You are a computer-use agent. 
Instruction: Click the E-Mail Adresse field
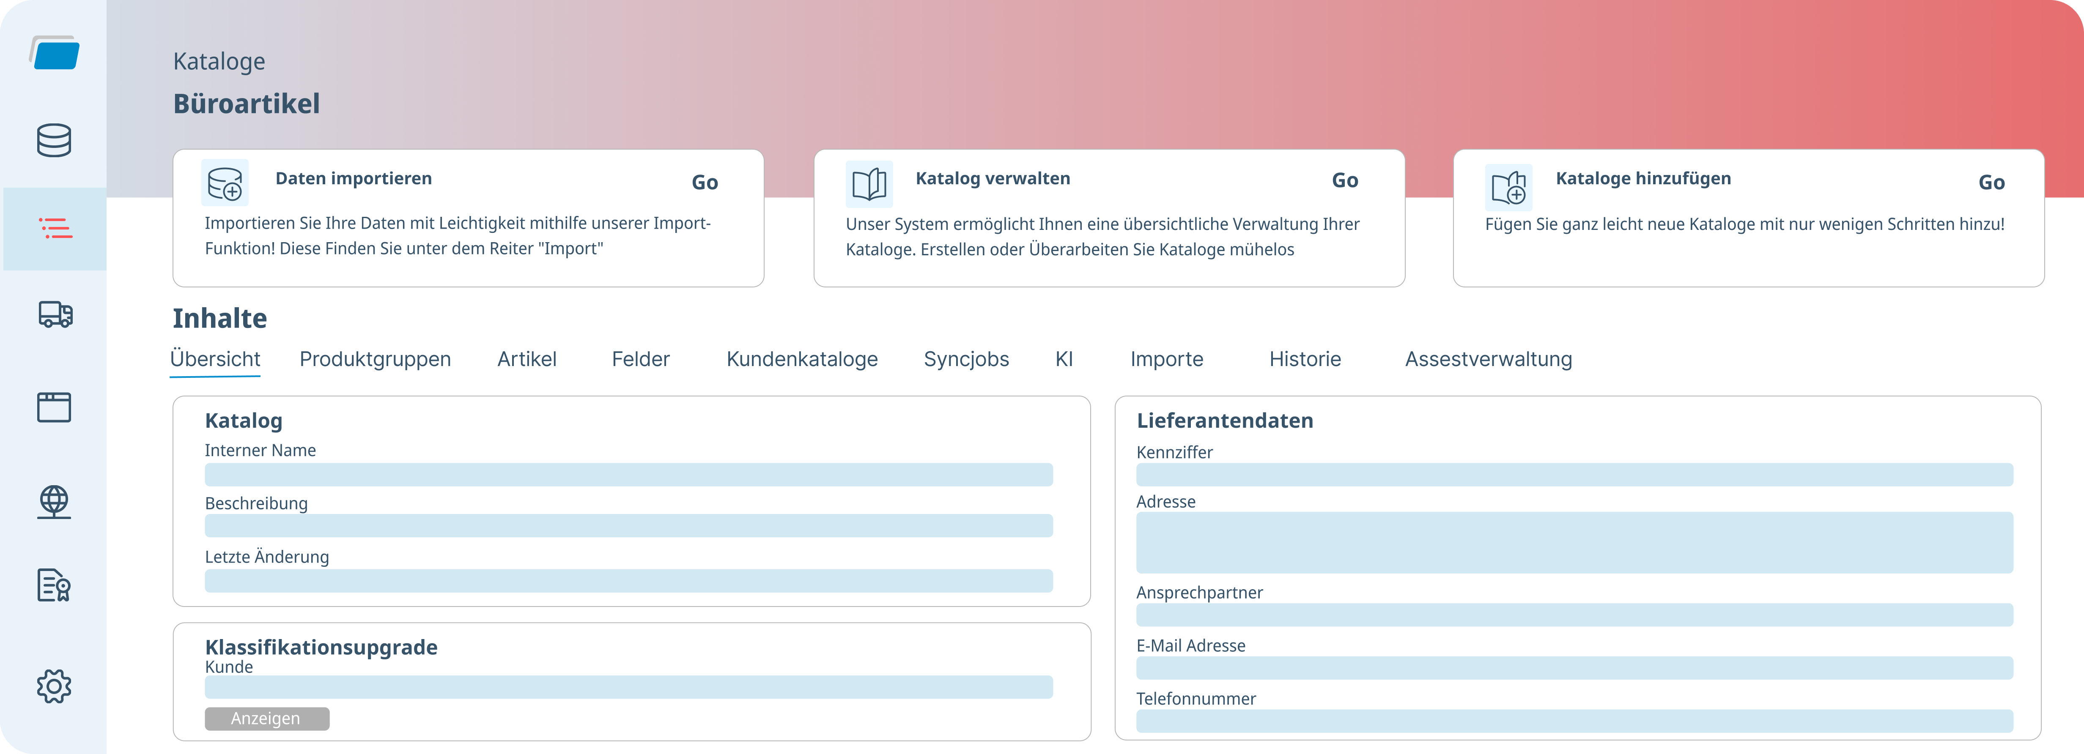(x=1574, y=668)
